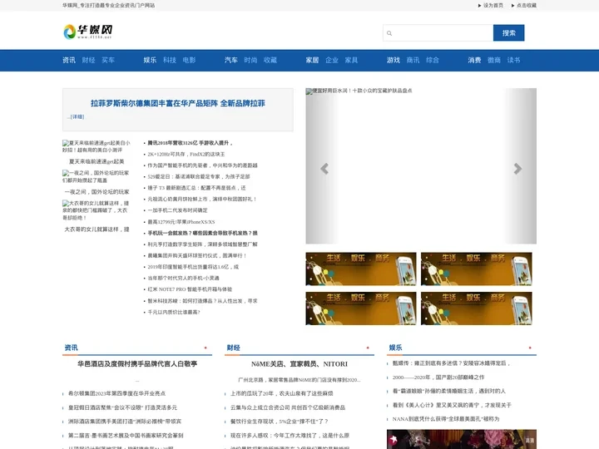This screenshot has width=599, height=449.
Task: Click carousel image 便宜好用巨水润
Action: [x=421, y=166]
